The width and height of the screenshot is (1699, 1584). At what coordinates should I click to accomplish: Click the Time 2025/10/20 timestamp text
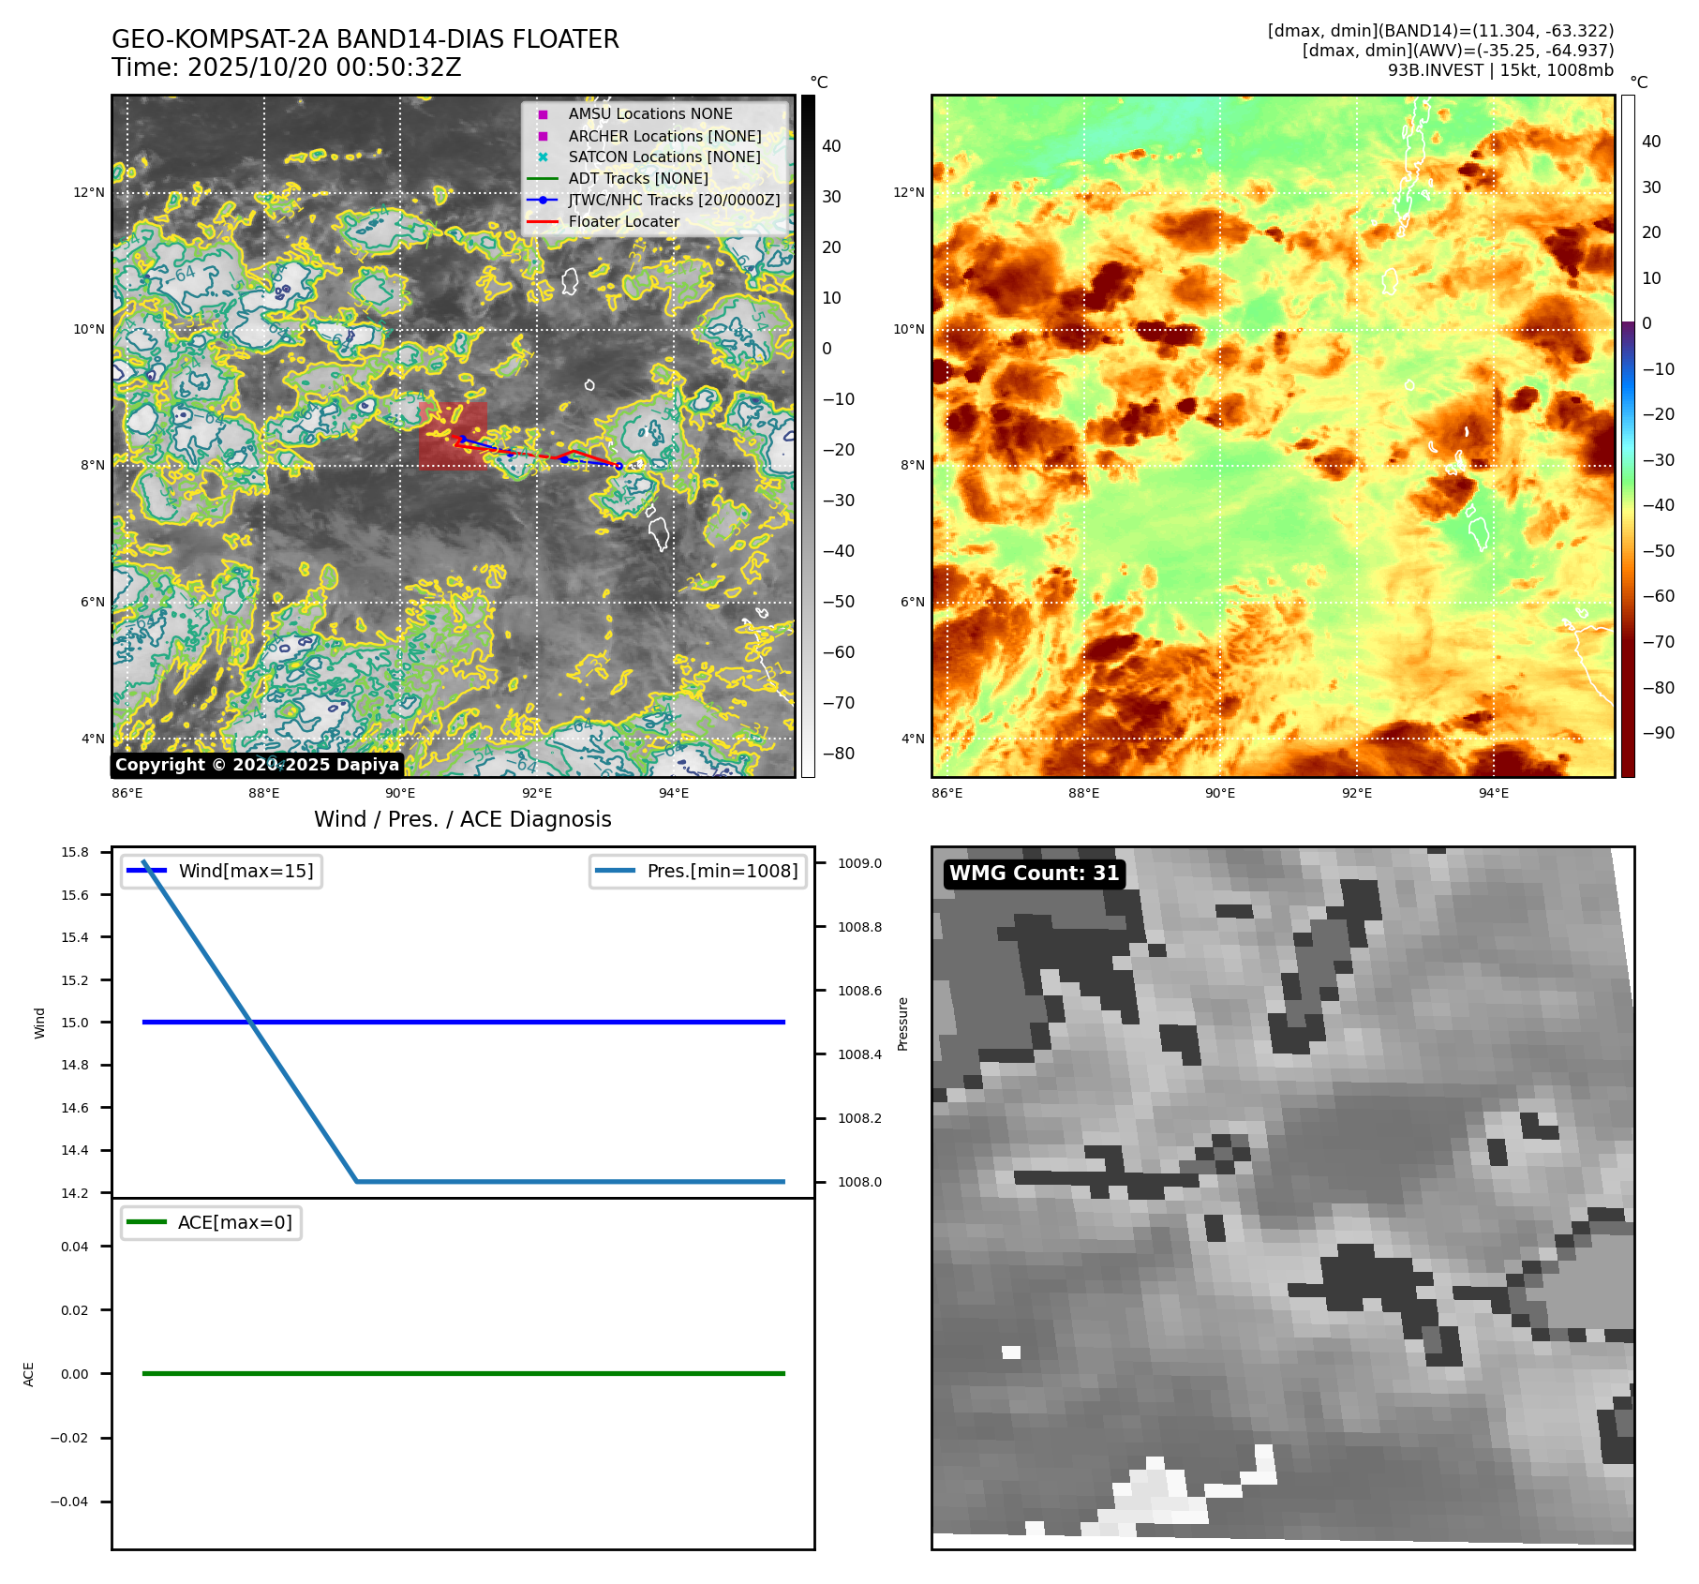tap(286, 67)
